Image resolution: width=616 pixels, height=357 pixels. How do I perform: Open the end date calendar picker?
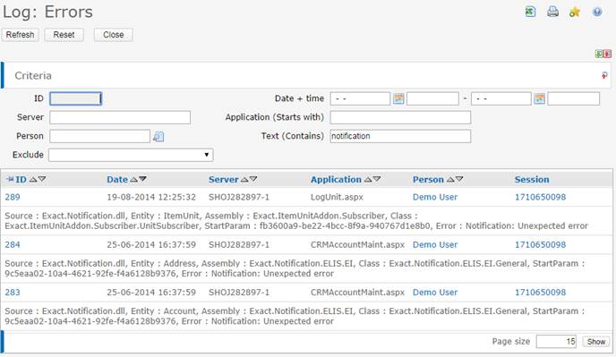[x=539, y=98]
